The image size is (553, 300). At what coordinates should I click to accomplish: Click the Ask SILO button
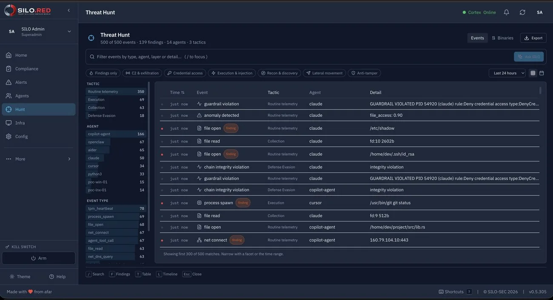(529, 57)
